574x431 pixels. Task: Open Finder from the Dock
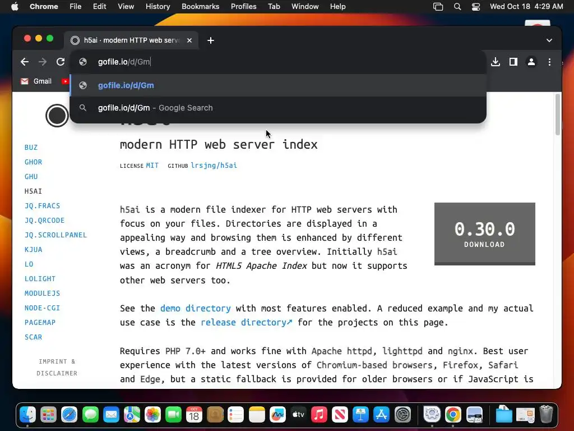[28, 415]
